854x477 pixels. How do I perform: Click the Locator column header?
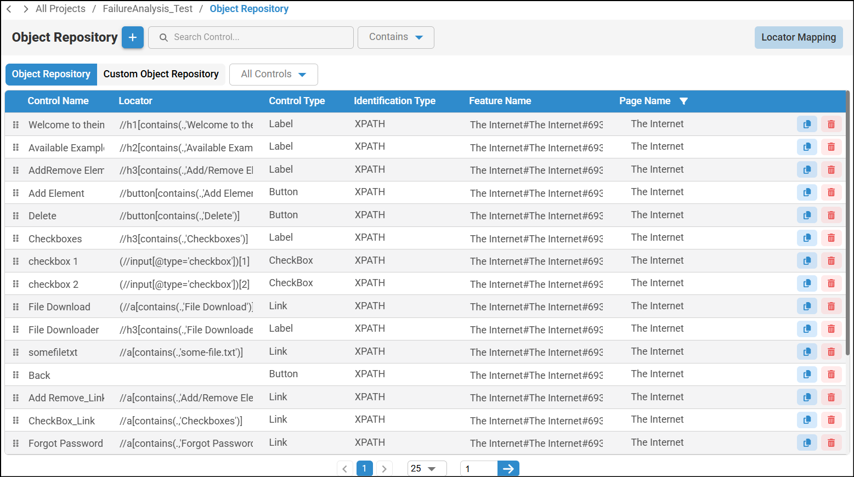click(x=135, y=101)
